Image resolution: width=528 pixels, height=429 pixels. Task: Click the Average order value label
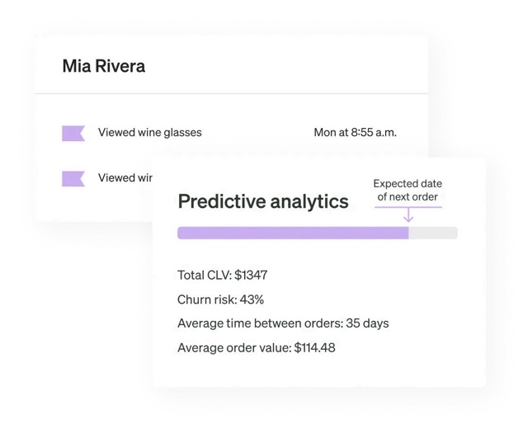pos(234,347)
